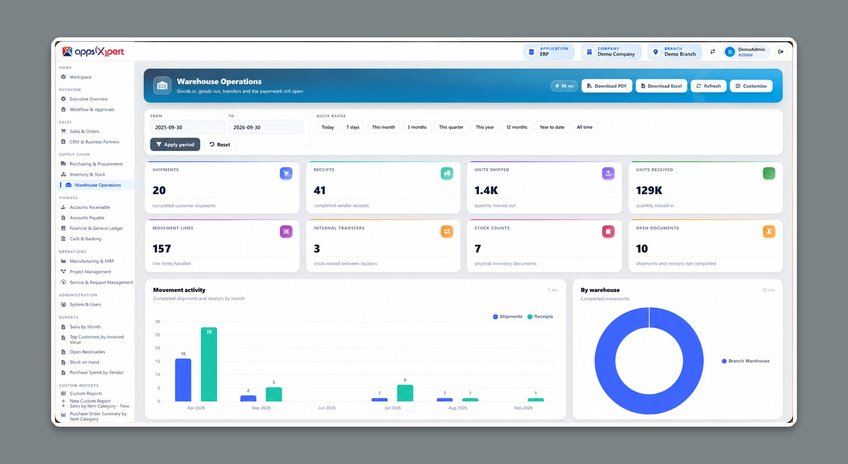Toggle the Branch Warehouse legend entry
The width and height of the screenshot is (848, 464).
(746, 361)
